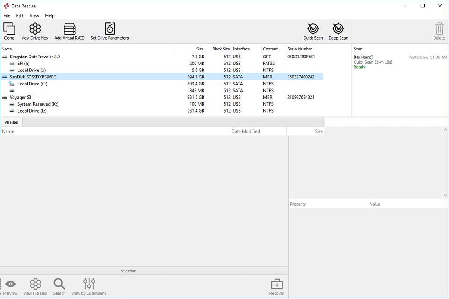
Task: Click the Property column header
Action: click(x=328, y=204)
